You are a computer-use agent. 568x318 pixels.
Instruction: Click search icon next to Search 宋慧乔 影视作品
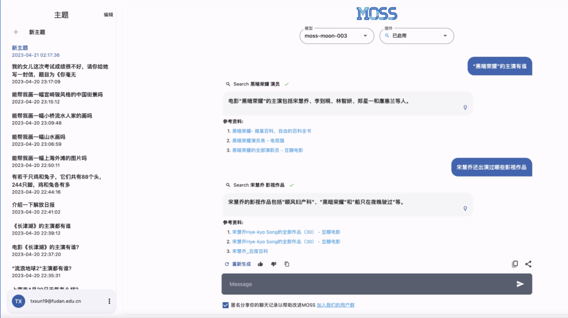tap(228, 185)
